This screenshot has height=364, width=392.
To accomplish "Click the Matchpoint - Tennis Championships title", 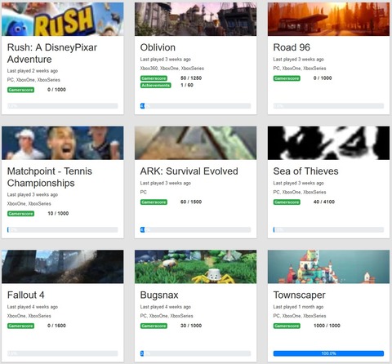I will [x=50, y=177].
